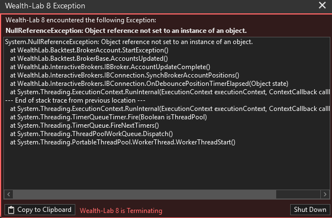
Task: Click the WorkerThread.WorkerThreadStart() line
Action: click(123, 142)
